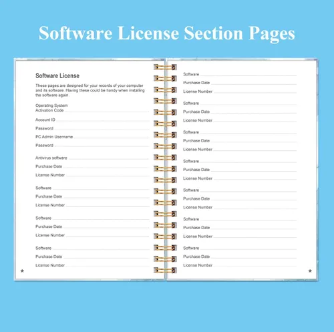This screenshot has height=332, width=334.
Task: Click the first License Number line on right page
Action: pyautogui.click(x=240, y=92)
